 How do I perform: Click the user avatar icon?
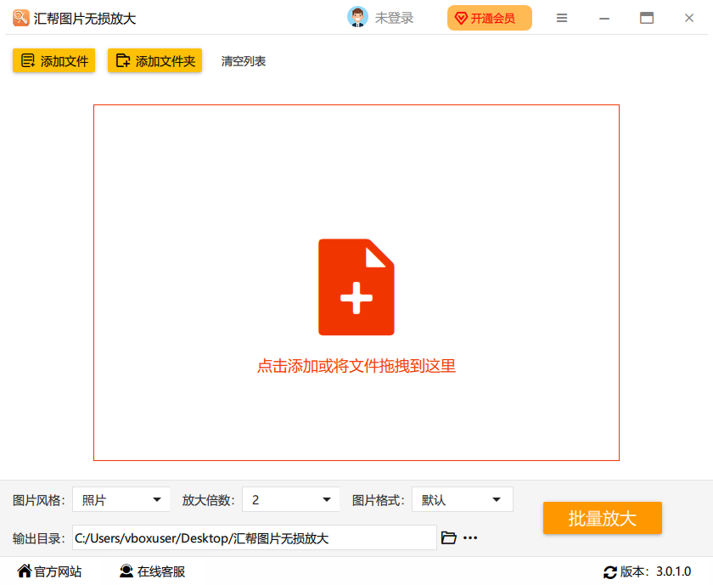click(x=357, y=17)
